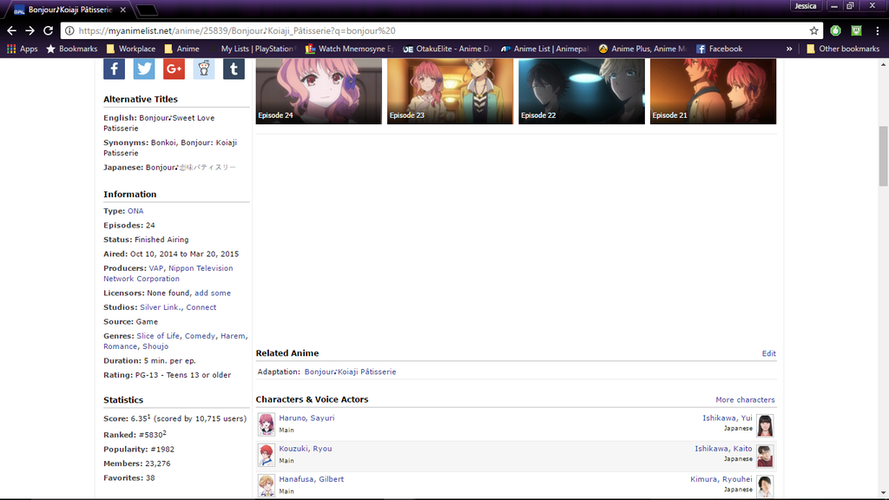The width and height of the screenshot is (889, 500).
Task: Open Nippon Television Network Corporation link
Action: (x=168, y=273)
